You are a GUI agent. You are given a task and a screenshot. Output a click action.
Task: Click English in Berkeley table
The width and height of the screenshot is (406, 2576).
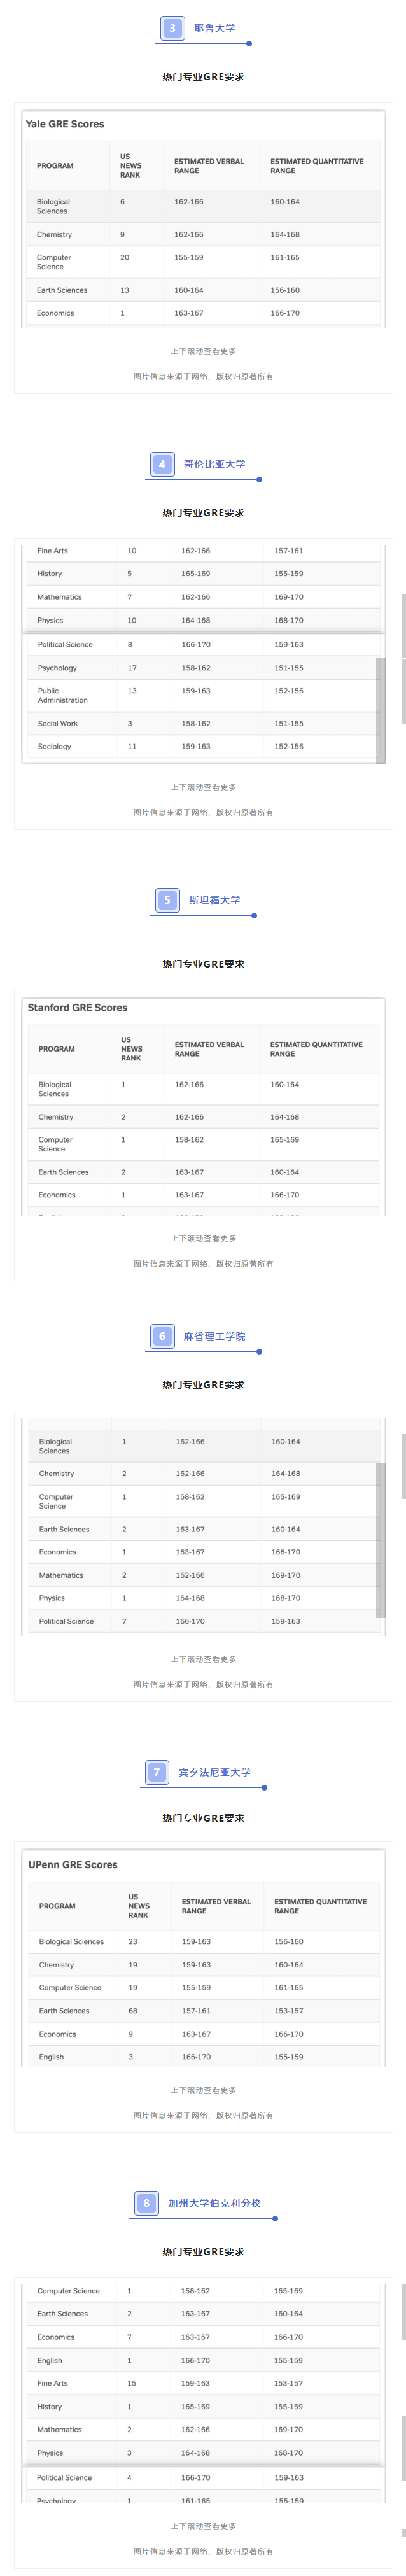click(50, 2360)
